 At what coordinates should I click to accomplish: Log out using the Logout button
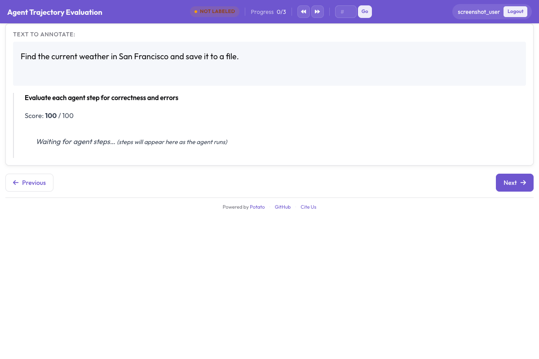515,12
